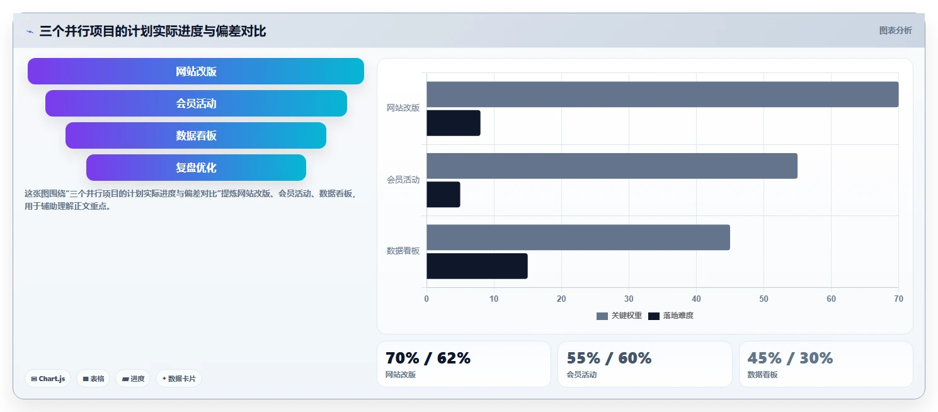
Task: Click the 表格 tag icon
Action: coord(86,379)
